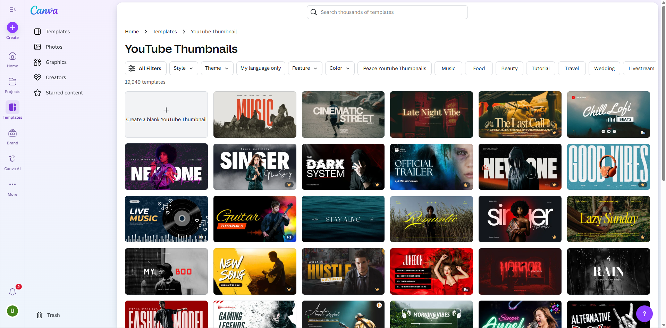Screen dimensions: 666x328
Task: Open the Photos section
Action: pos(54,47)
